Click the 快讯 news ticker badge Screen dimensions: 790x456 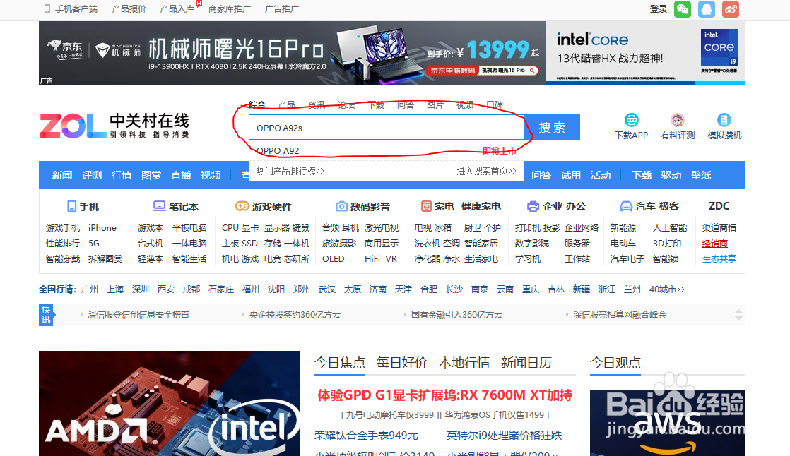pos(47,315)
